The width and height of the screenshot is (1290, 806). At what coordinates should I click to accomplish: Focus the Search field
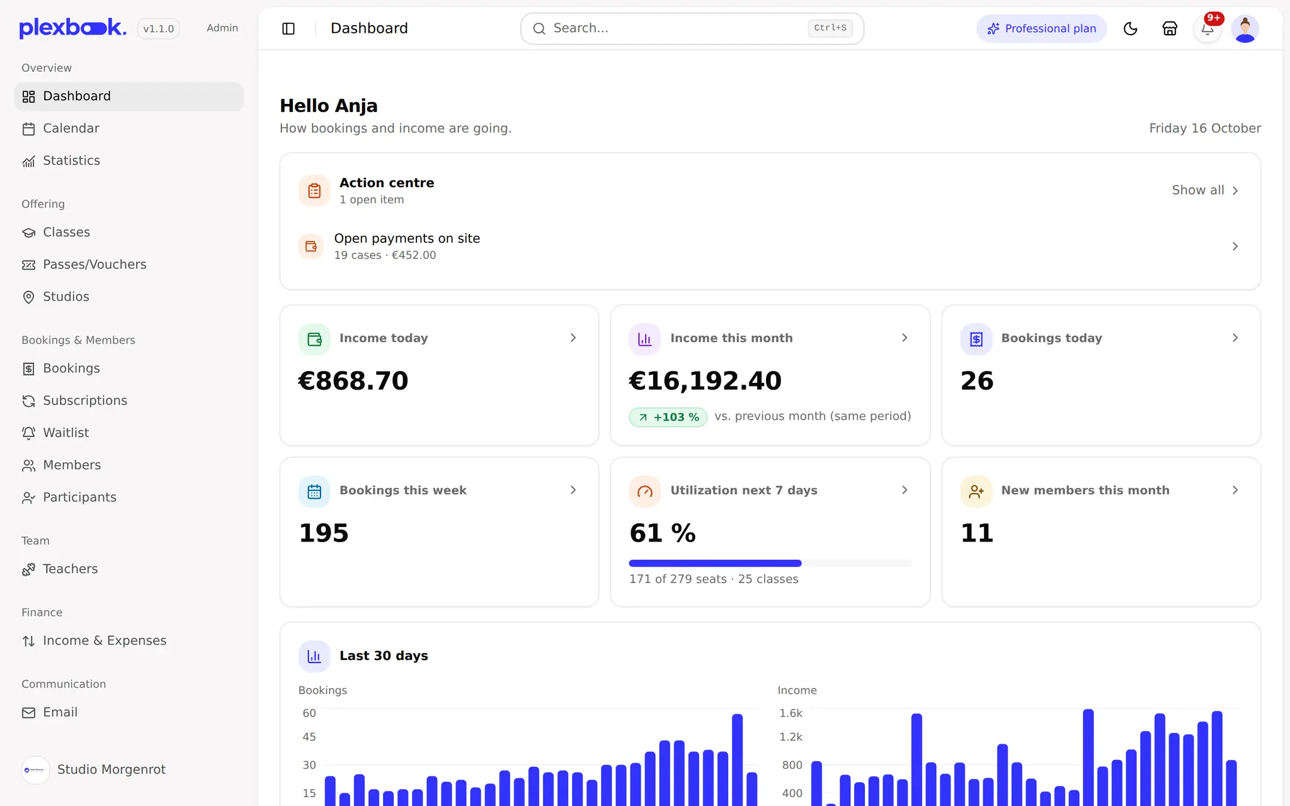tap(692, 28)
